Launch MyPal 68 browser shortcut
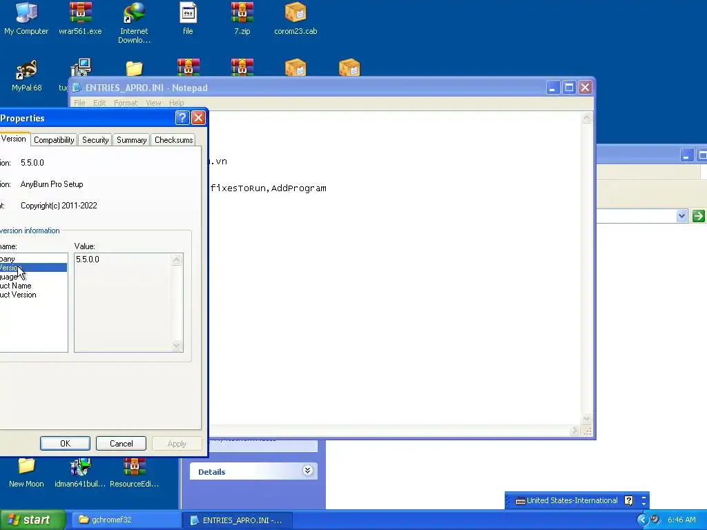The height and width of the screenshot is (530, 707). (27, 75)
